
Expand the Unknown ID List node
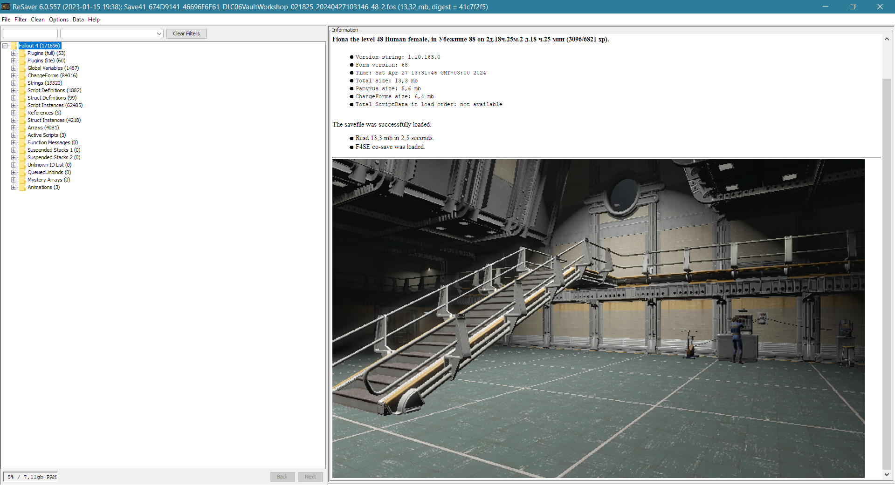[14, 165]
